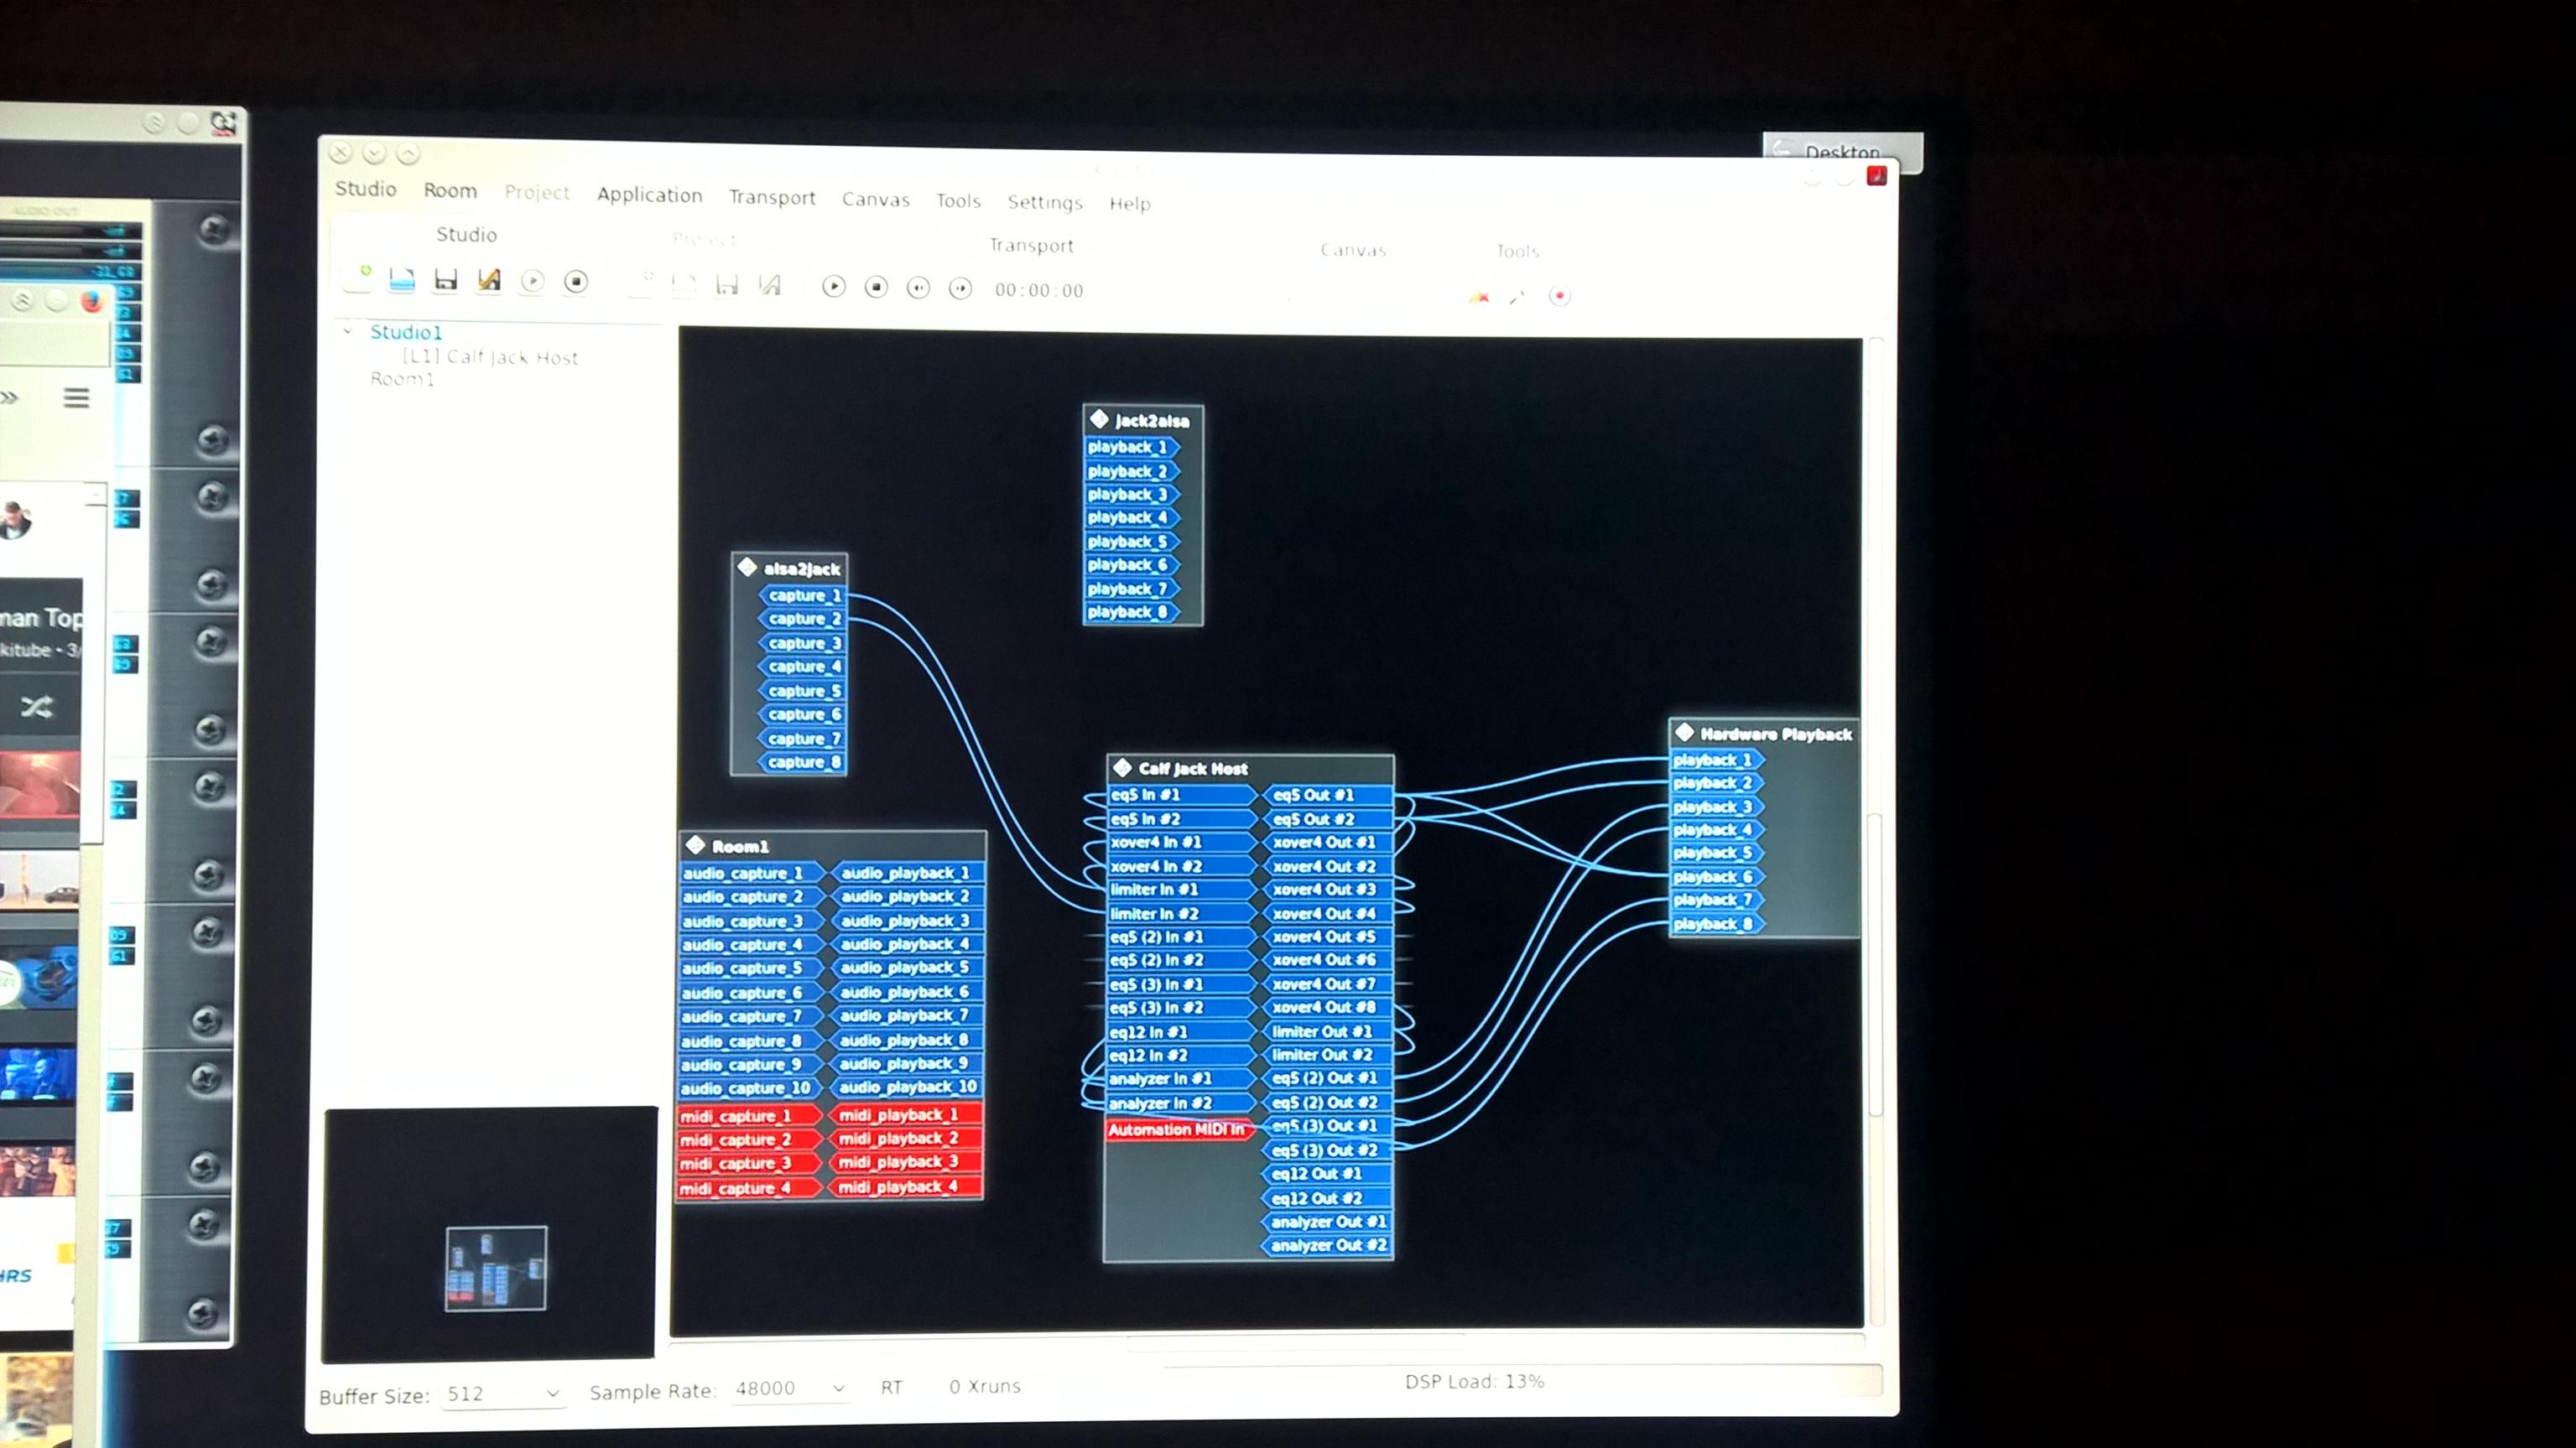Click the Desktop button at the top right
Image resolution: width=2576 pixels, height=1448 pixels.
1841,152
